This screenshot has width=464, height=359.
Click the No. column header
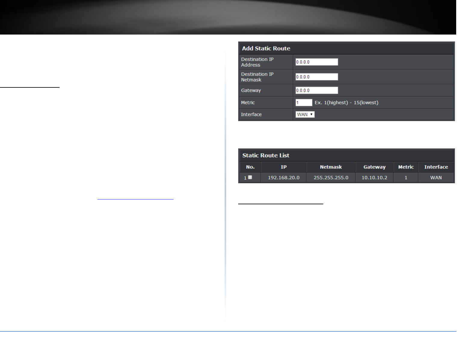(x=250, y=167)
